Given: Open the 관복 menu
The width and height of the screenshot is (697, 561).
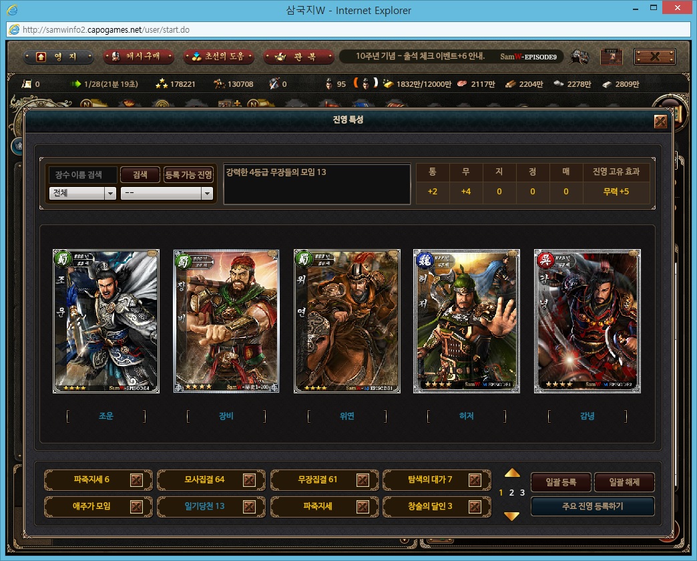Looking at the screenshot, I should (298, 57).
